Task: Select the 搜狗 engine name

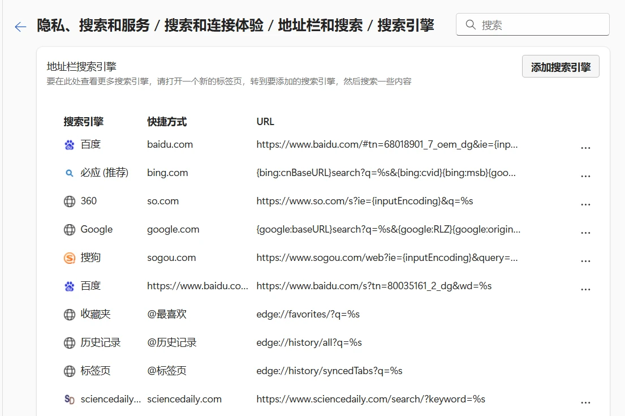Action: 90,258
